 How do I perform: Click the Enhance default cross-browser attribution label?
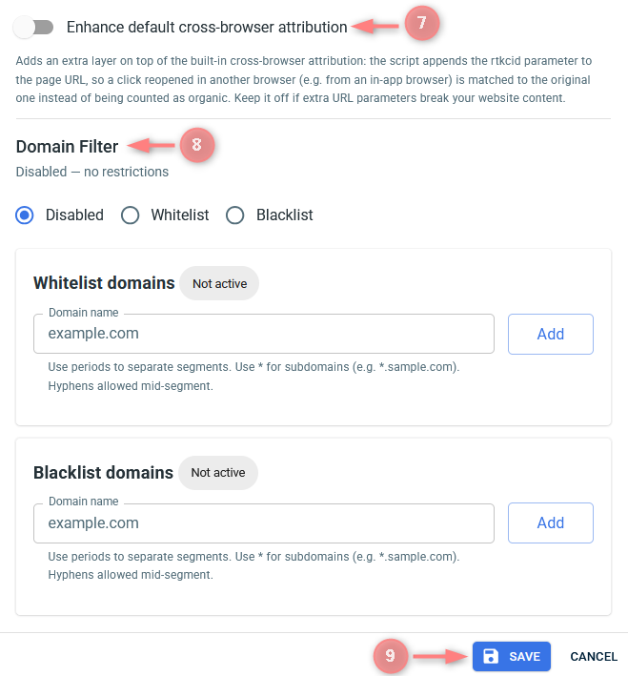tap(207, 27)
